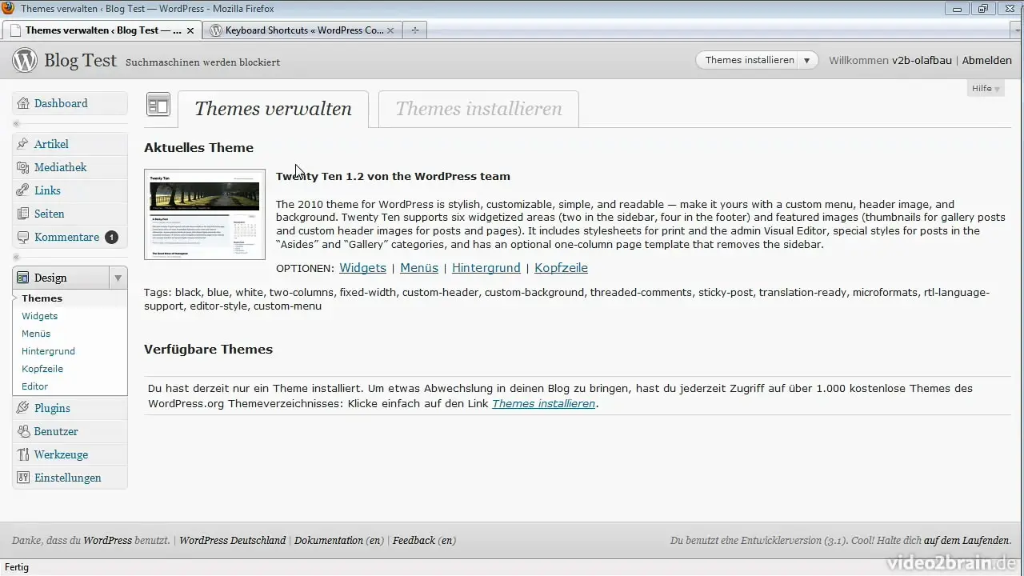Click the Mediathek media icon
Screen dimensions: 1024x576
point(23,167)
